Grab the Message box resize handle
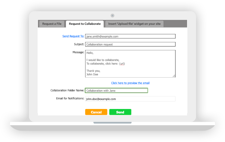225x142 pixels. pos(174,76)
